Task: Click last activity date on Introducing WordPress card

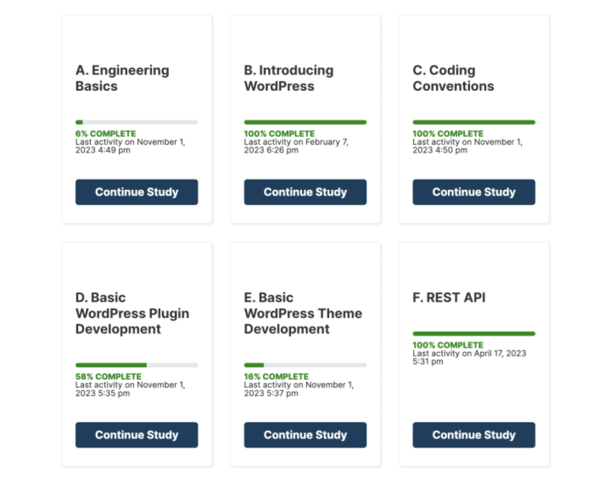Action: 296,146
